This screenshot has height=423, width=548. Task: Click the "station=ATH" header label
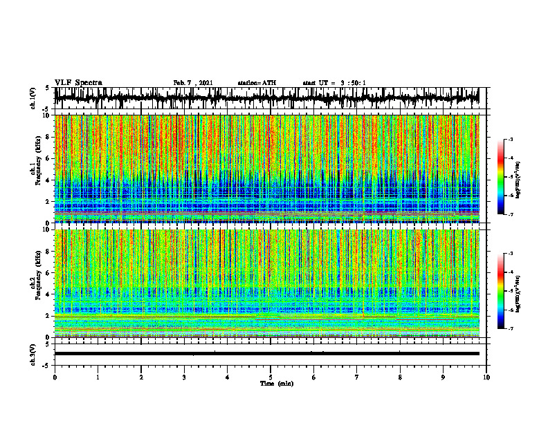point(257,83)
